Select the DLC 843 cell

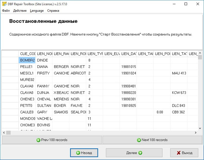[x=179, y=106]
